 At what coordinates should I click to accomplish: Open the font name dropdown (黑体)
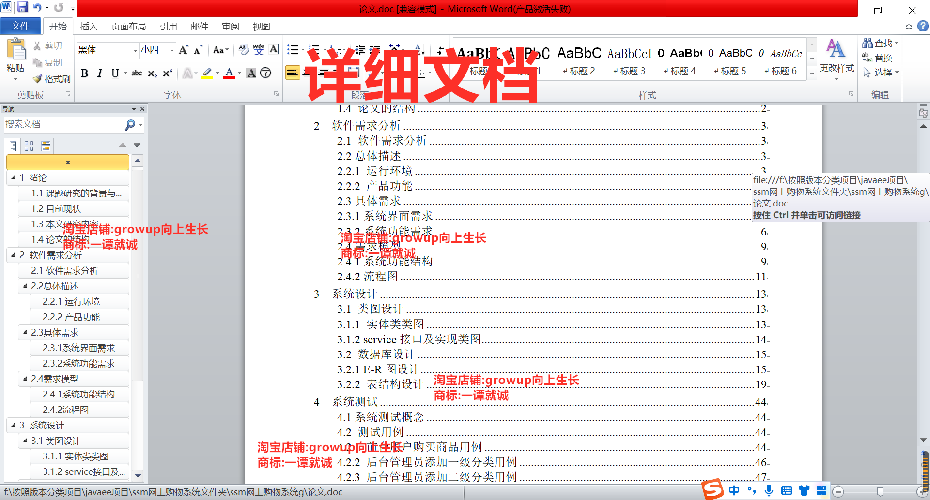(135, 50)
